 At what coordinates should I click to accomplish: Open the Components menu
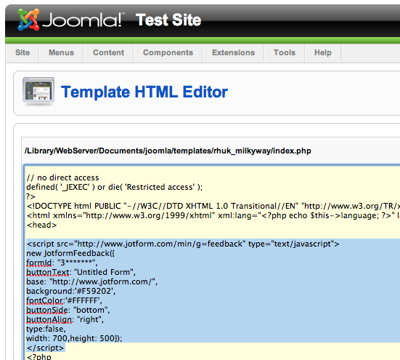pos(168,52)
